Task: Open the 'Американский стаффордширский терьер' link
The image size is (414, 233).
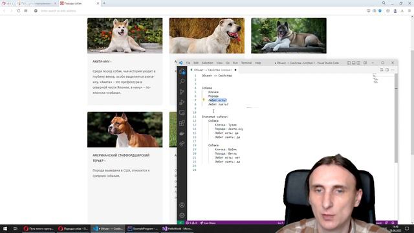Action: (121, 158)
